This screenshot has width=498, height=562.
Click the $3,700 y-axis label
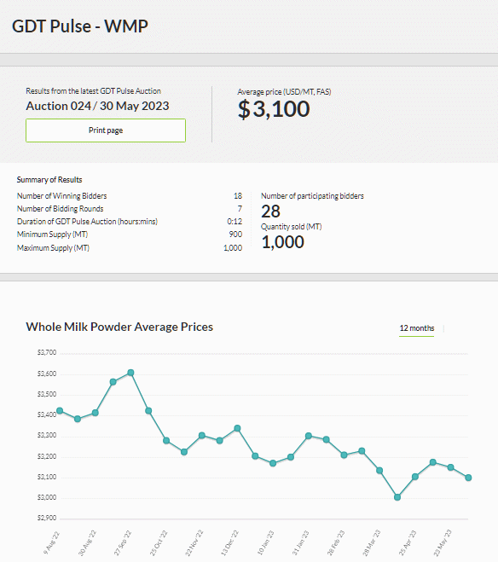pyautogui.click(x=47, y=353)
